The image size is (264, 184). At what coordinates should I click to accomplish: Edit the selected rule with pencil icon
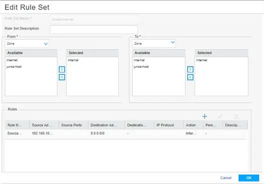[221, 116]
